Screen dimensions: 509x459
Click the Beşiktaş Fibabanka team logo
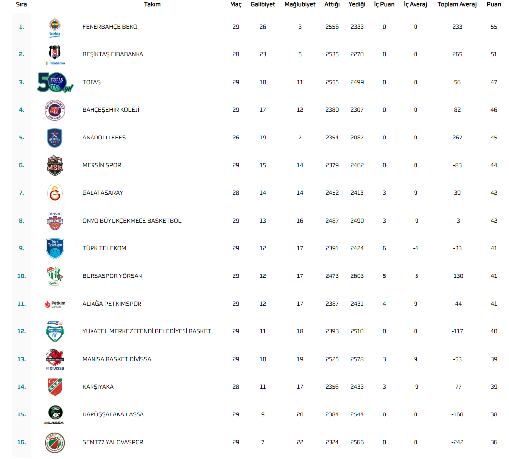tap(55, 54)
